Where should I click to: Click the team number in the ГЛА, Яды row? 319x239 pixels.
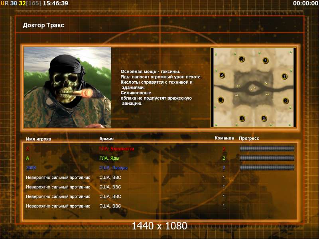[x=224, y=158]
